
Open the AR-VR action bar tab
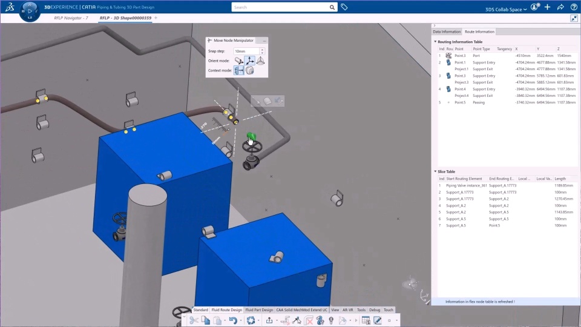click(347, 310)
